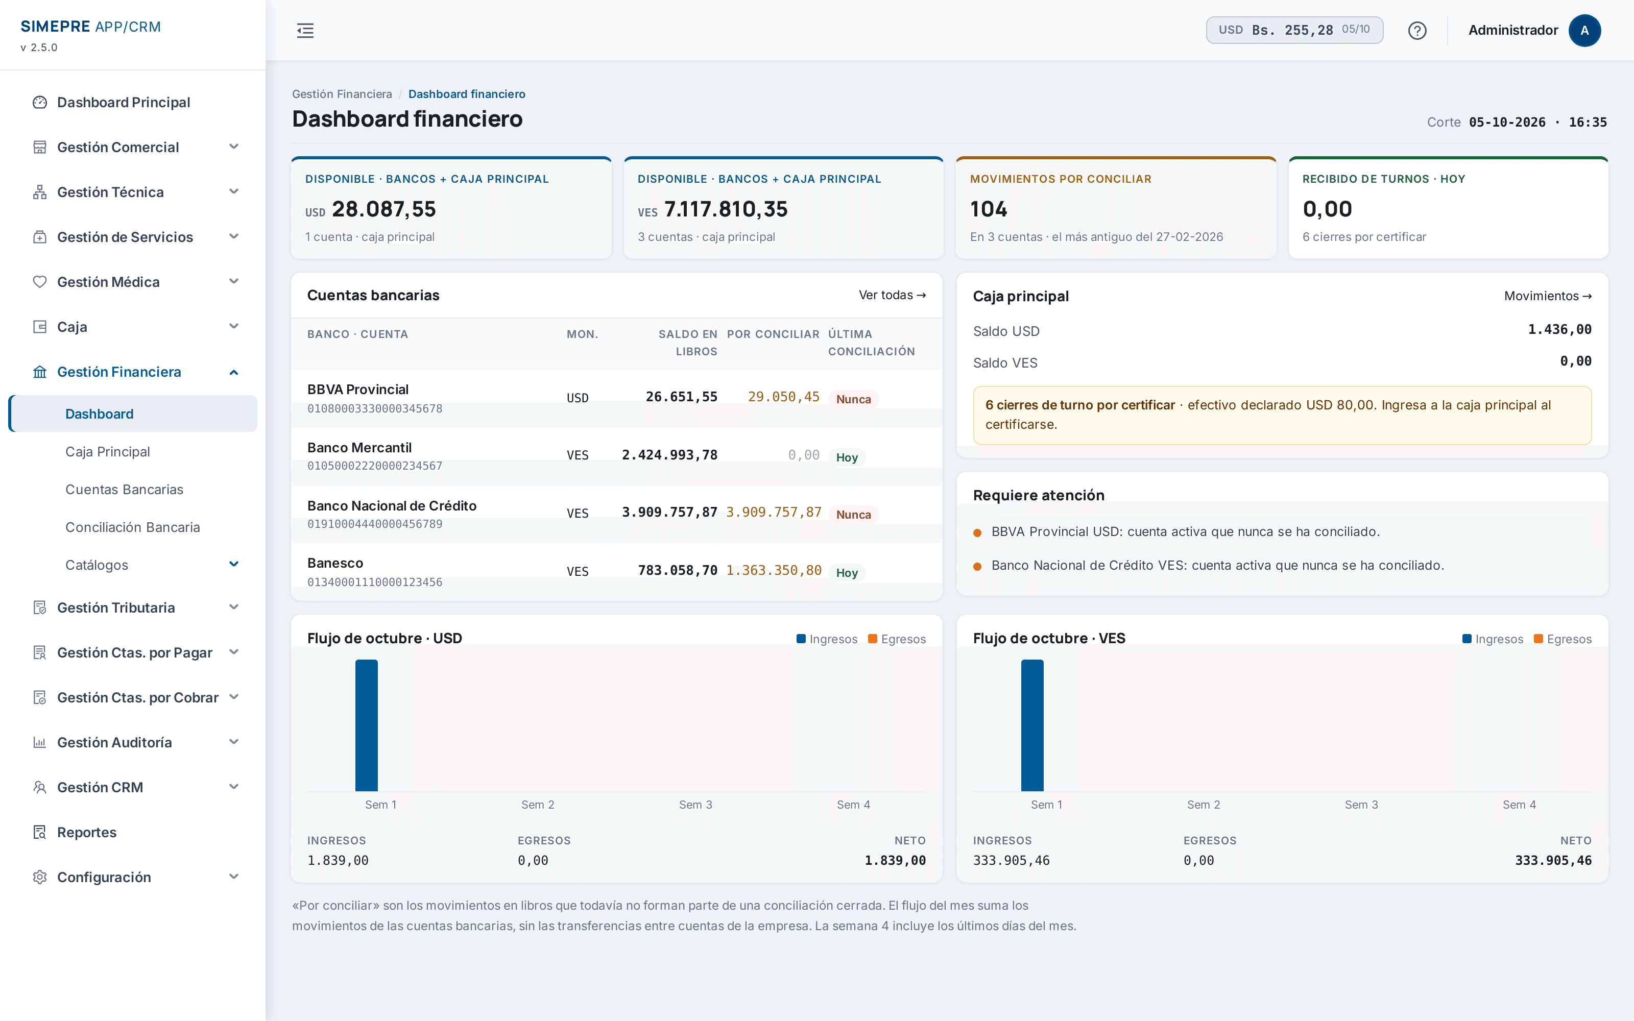
Task: Click the Administrador avatar circle
Action: coord(1584,31)
